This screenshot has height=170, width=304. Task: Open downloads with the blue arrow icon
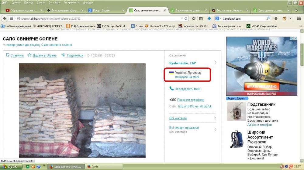click(x=209, y=18)
